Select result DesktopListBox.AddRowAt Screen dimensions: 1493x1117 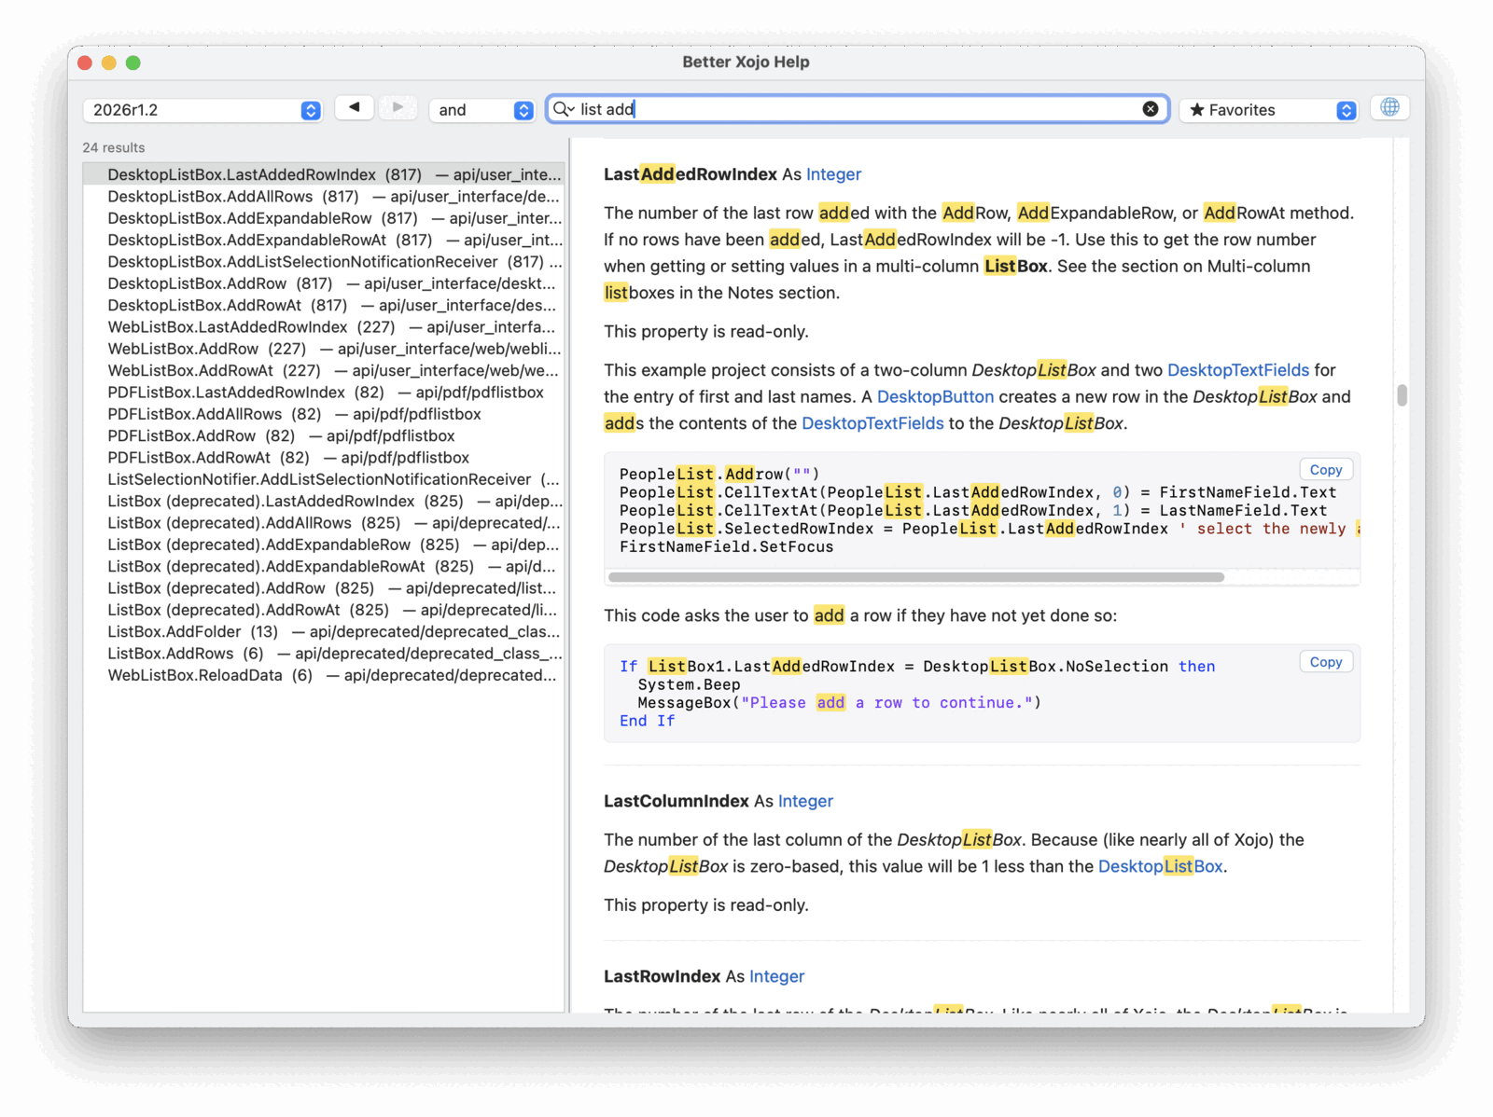(324, 305)
